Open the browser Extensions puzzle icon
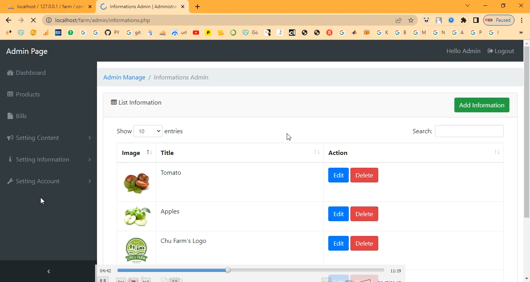Screen dimensions: 530x282 pyautogui.click(x=463, y=20)
